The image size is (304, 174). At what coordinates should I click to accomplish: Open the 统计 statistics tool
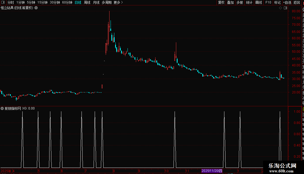[x=249, y=2]
